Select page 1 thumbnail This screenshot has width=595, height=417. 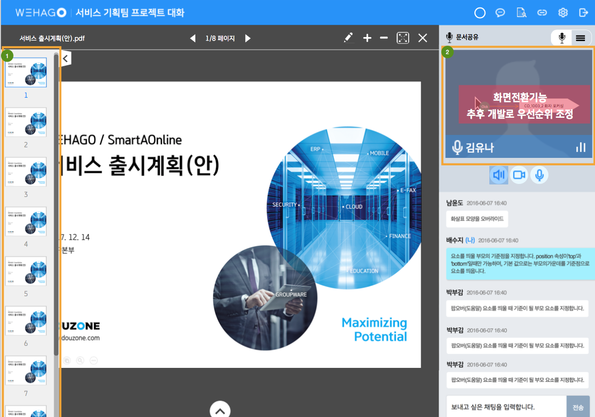click(26, 73)
